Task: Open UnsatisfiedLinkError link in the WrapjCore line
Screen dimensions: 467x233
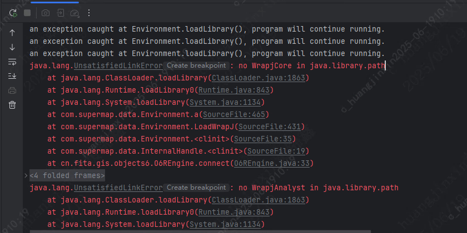Action: 118,65
